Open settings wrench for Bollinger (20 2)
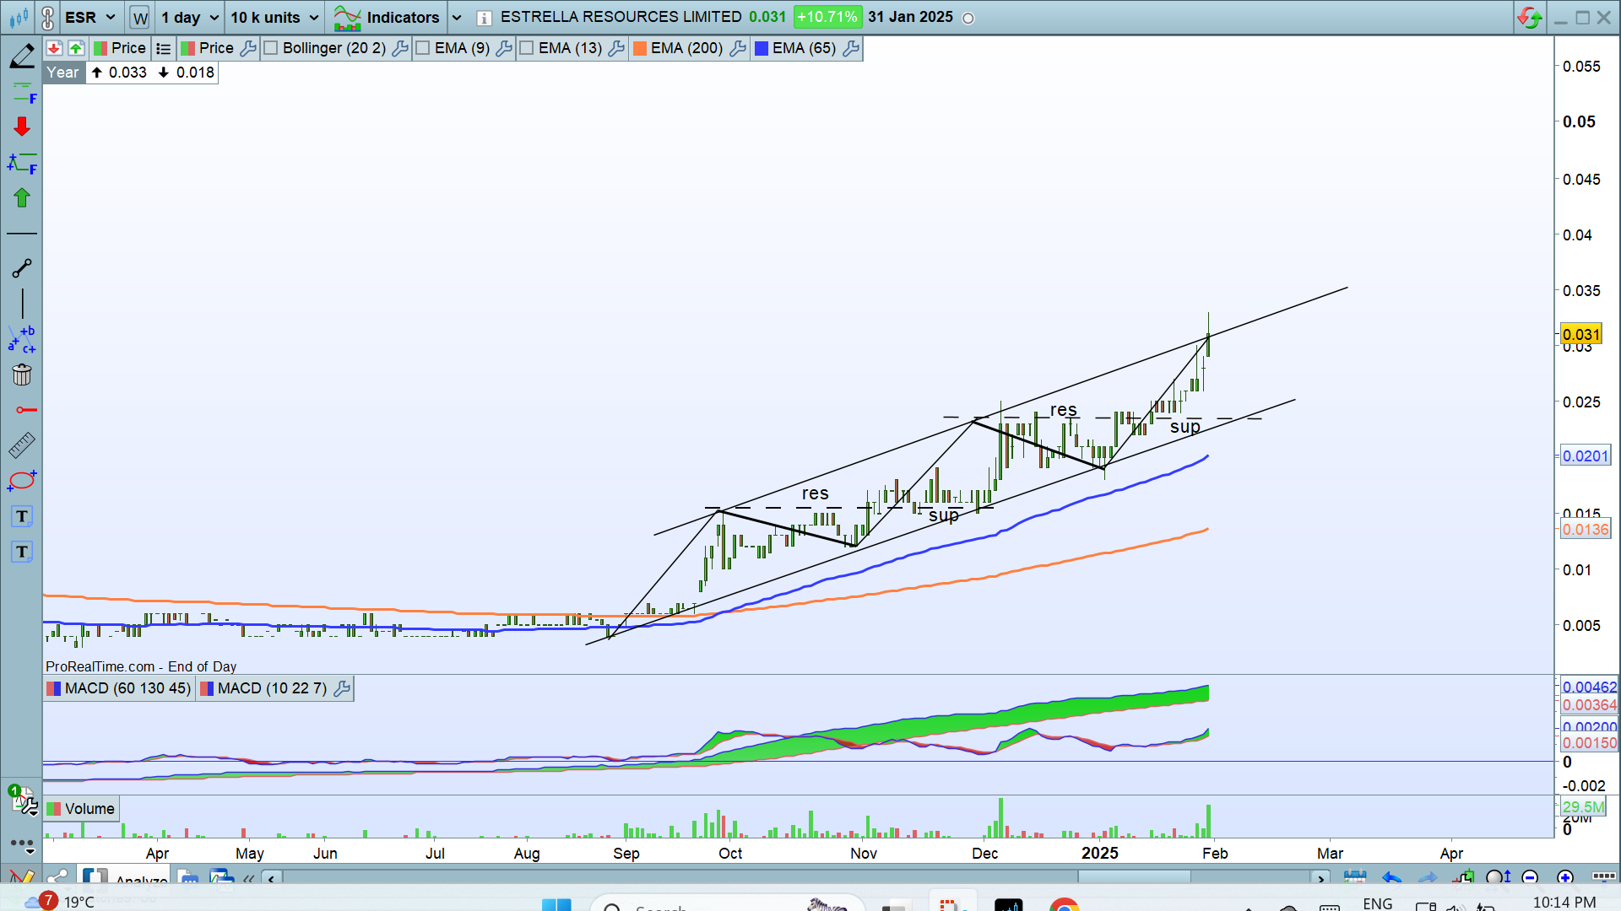The height and width of the screenshot is (911, 1621). tap(400, 48)
